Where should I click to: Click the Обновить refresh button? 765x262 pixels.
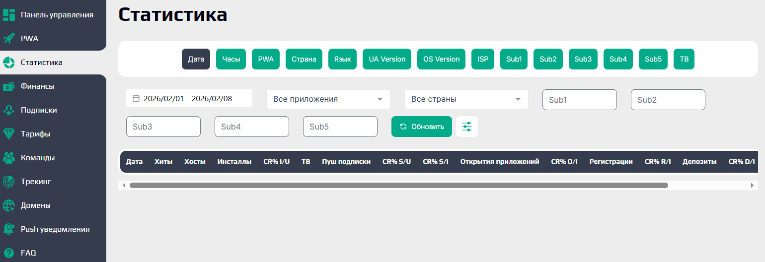[422, 127]
